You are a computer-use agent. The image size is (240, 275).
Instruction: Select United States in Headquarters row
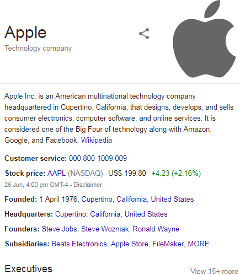tap(146, 214)
